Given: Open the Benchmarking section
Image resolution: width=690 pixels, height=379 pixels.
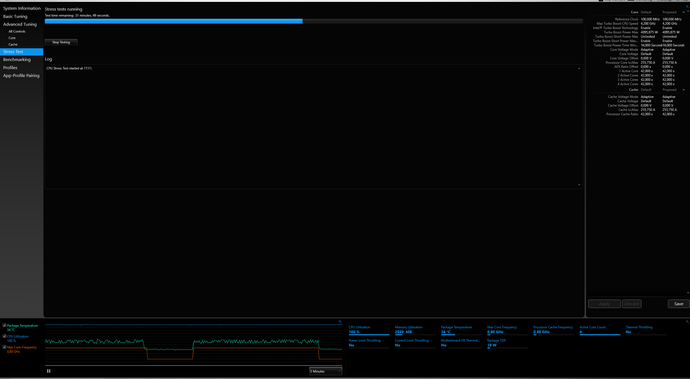Looking at the screenshot, I should [x=17, y=60].
